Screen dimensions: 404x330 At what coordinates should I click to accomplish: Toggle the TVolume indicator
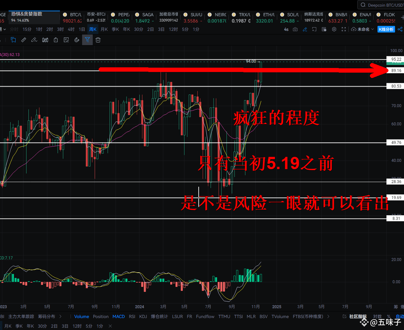(280, 316)
